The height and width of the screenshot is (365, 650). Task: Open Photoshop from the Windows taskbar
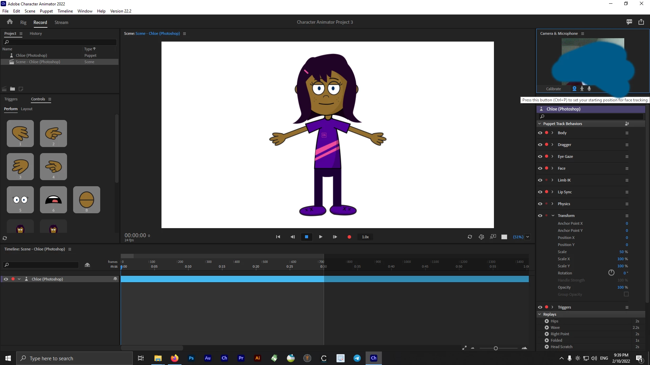pyautogui.click(x=191, y=358)
